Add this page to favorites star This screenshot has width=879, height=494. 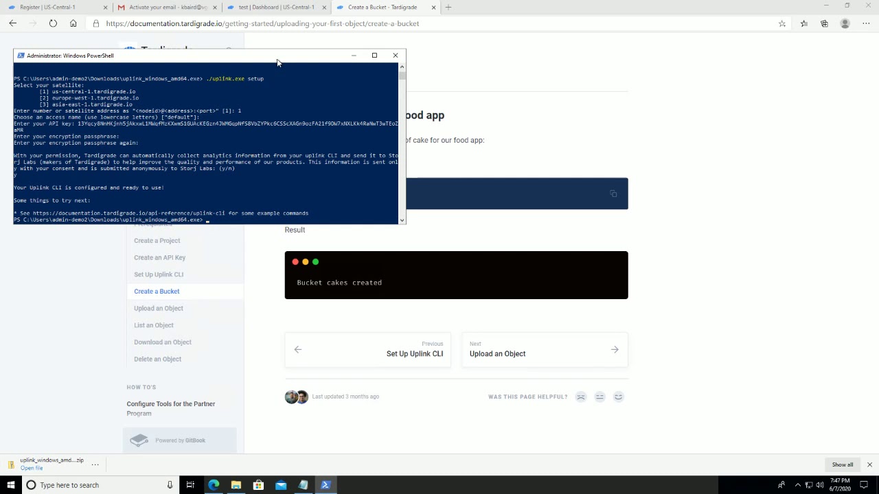click(782, 23)
